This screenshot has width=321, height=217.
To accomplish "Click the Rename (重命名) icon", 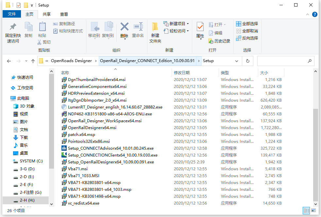I will 138,27.
